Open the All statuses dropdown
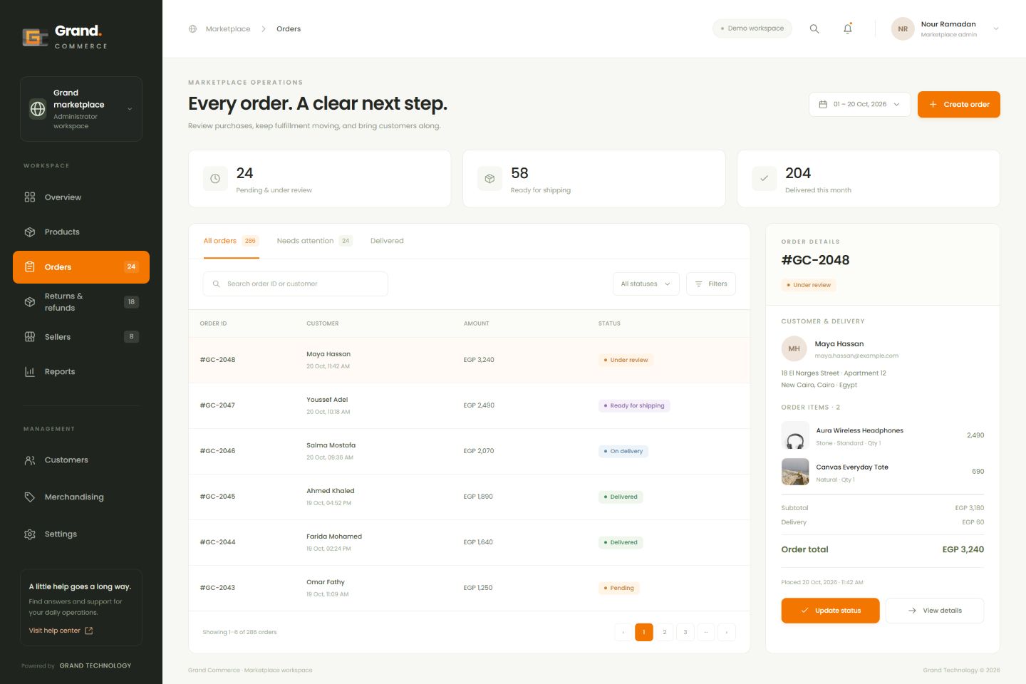Viewport: 1026px width, 684px height. pos(646,284)
